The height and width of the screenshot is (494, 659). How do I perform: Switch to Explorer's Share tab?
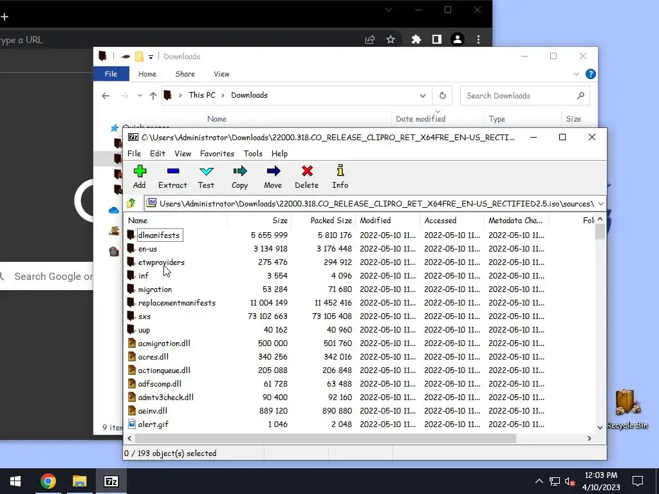(185, 74)
